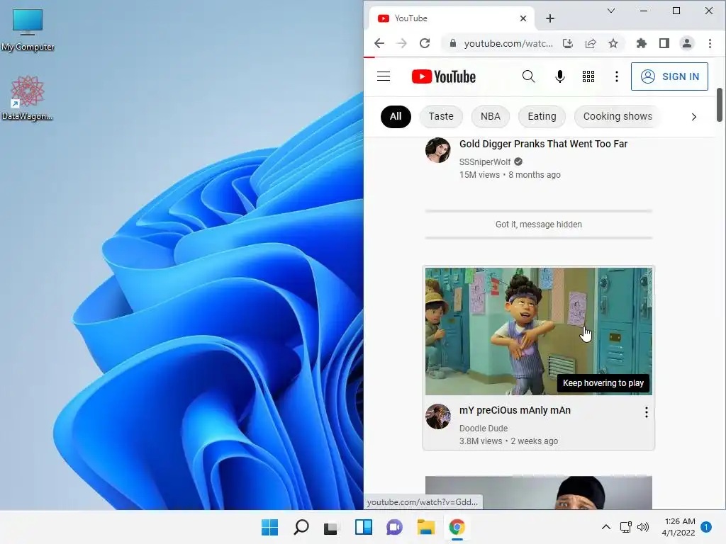This screenshot has height=544, width=726.
Task: Open SSSniperWolf channel avatar
Action: pyautogui.click(x=438, y=150)
